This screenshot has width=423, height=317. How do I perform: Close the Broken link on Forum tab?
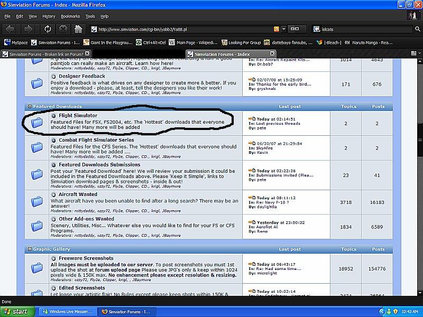point(87,54)
